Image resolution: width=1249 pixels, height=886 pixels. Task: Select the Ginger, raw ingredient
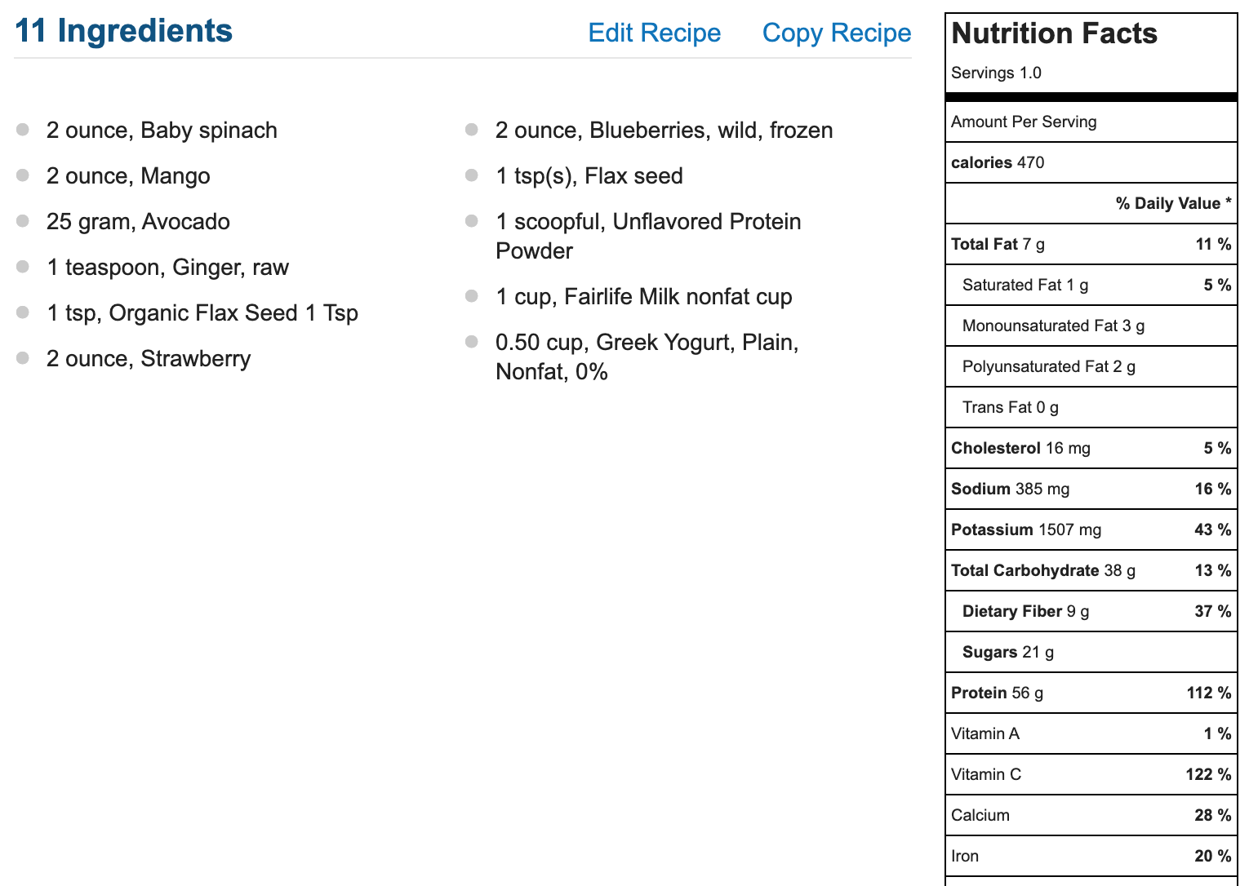pos(167,268)
